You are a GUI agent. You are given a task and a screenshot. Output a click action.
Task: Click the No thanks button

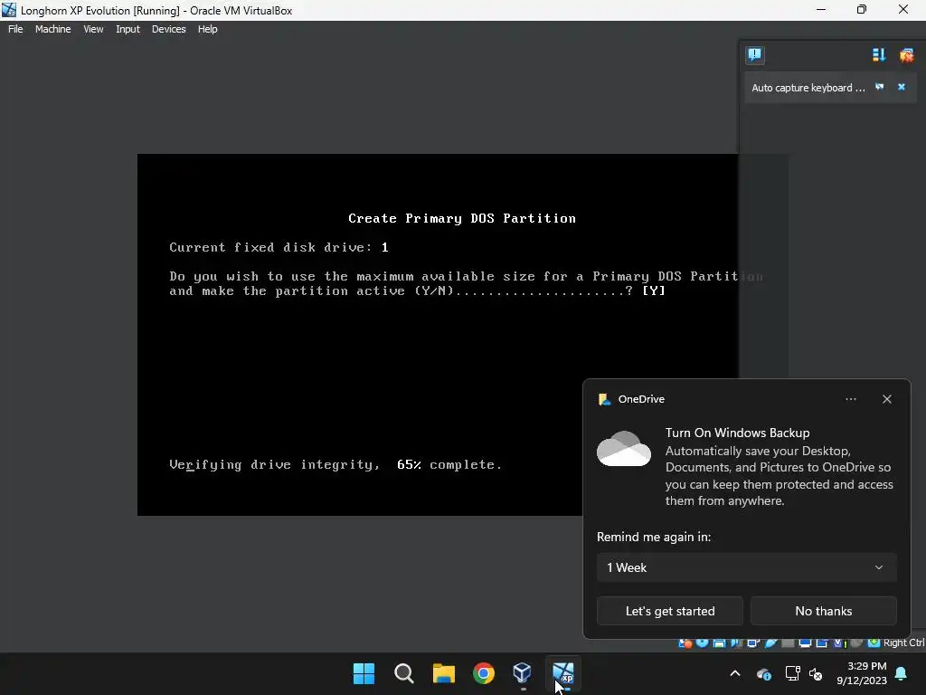(x=823, y=611)
